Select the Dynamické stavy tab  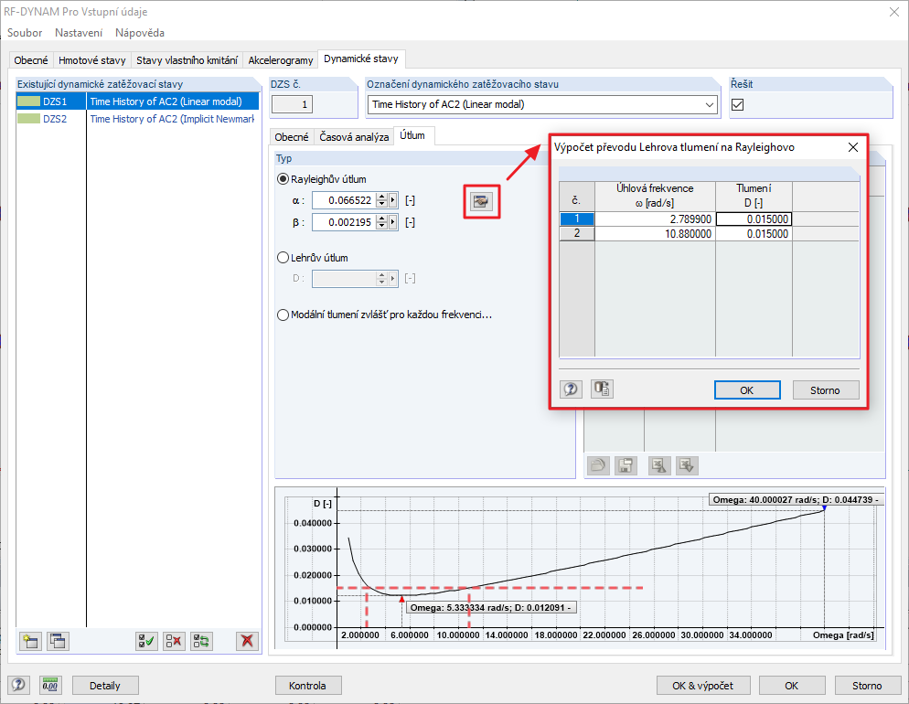(361, 59)
